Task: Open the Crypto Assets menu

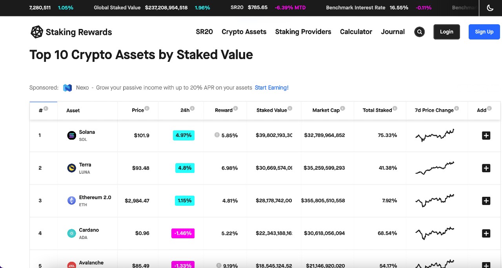Action: pyautogui.click(x=244, y=32)
